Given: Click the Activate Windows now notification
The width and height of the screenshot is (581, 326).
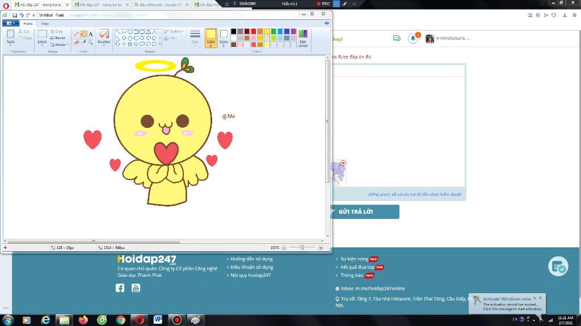Looking at the screenshot, I should coord(507,303).
